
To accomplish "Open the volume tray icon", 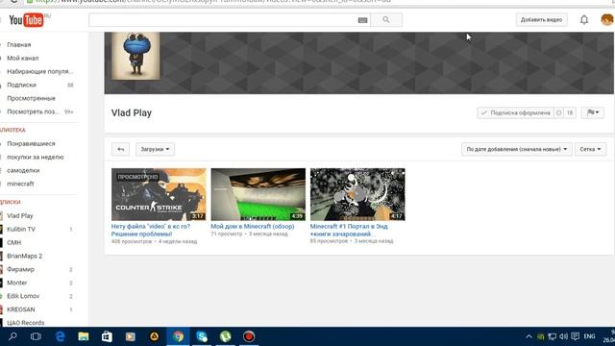I will pyautogui.click(x=564, y=336).
